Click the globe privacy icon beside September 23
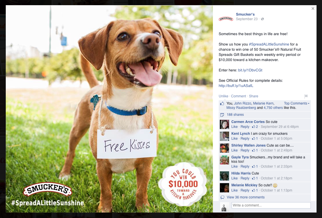Image resolution: width=322 pixels, height=218 pixels. [x=262, y=19]
